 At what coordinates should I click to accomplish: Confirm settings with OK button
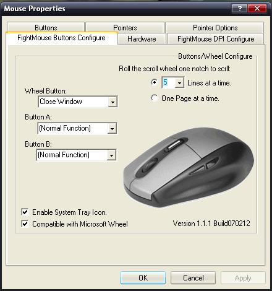coord(143,277)
